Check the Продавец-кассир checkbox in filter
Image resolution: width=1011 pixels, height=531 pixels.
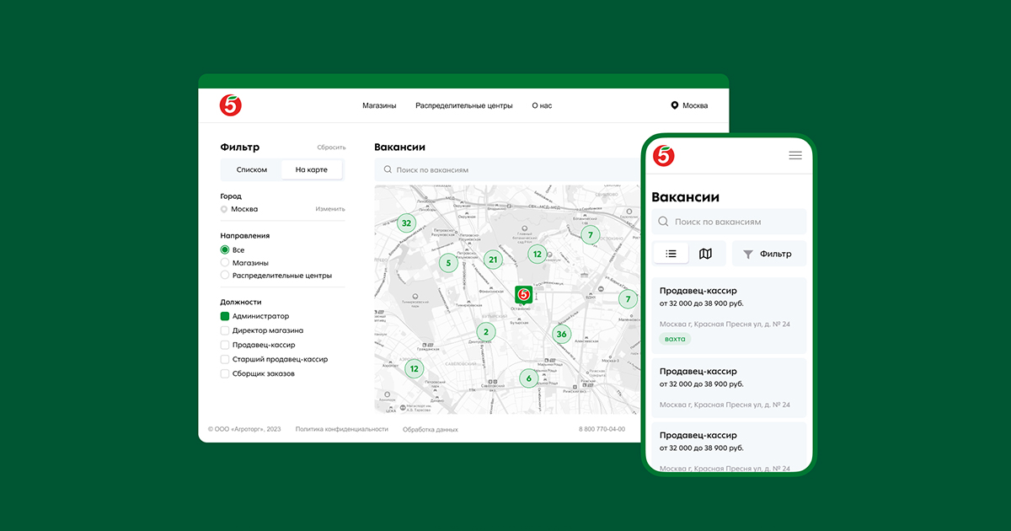(225, 345)
